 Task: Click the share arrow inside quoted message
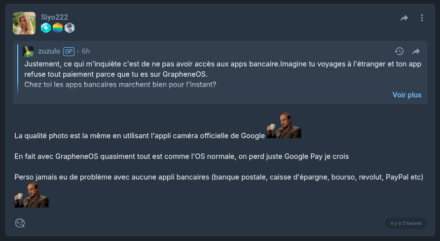416,51
